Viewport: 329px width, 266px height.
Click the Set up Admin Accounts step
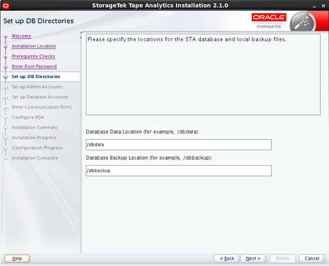click(x=37, y=87)
